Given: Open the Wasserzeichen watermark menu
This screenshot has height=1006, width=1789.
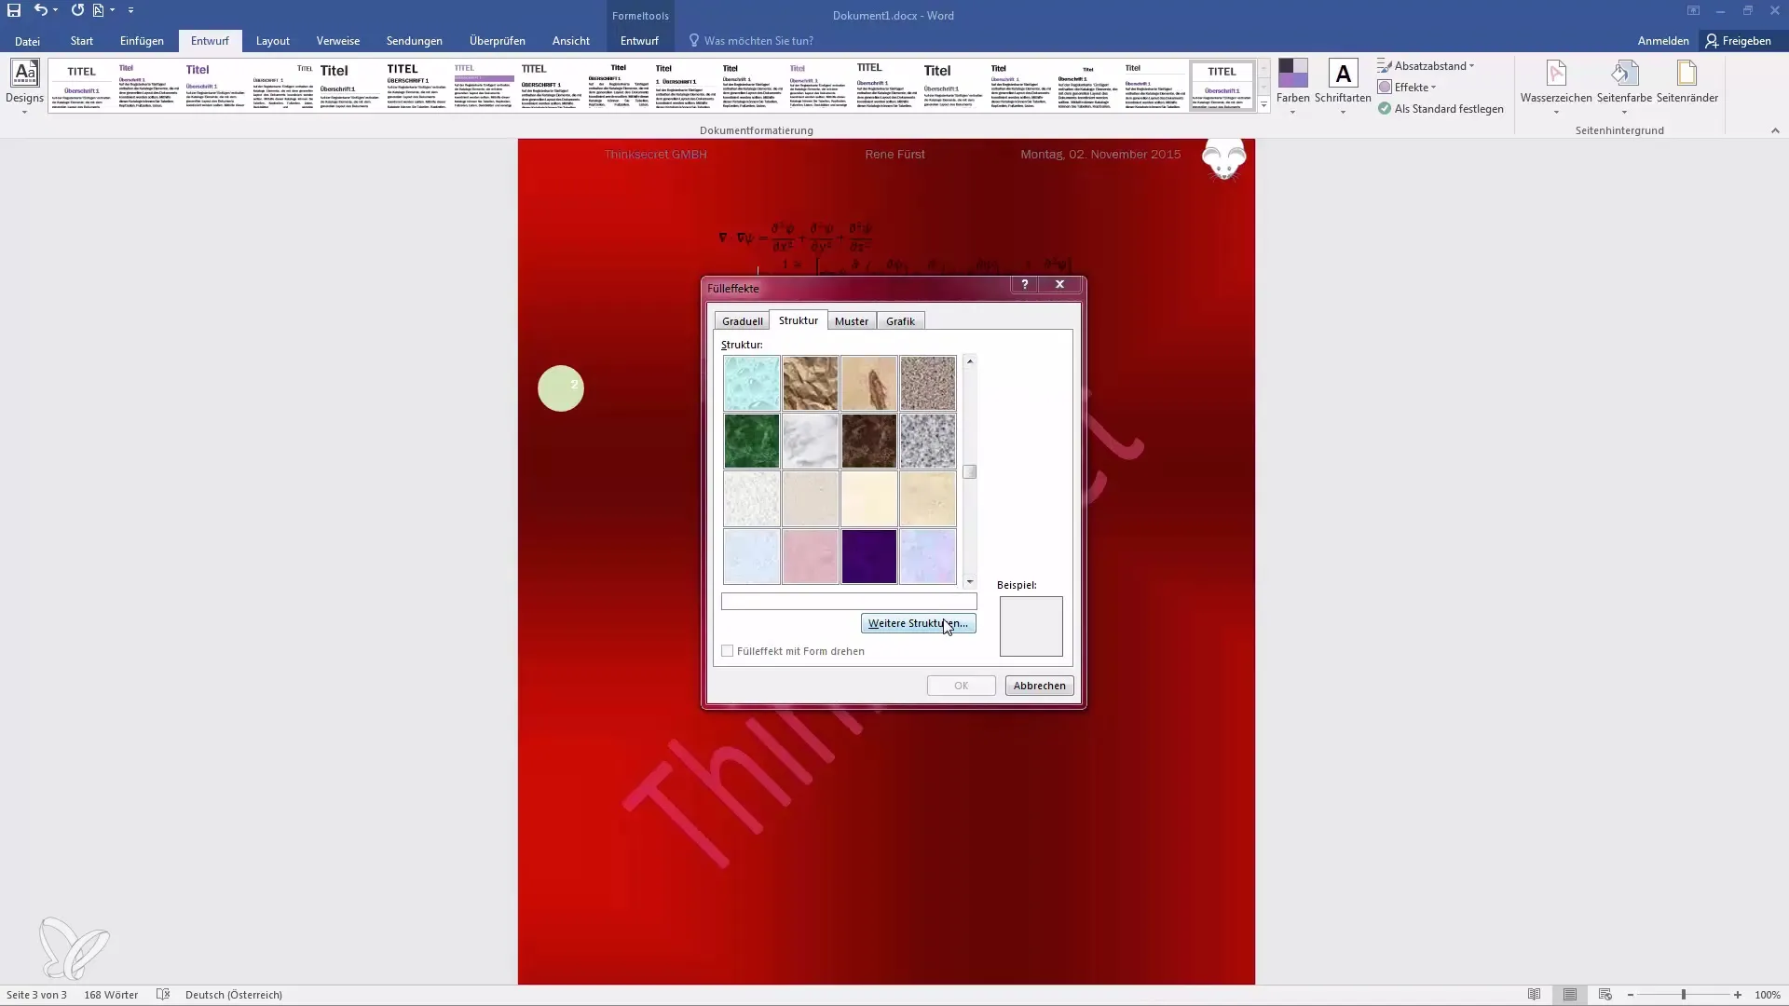Looking at the screenshot, I should pos(1556,86).
